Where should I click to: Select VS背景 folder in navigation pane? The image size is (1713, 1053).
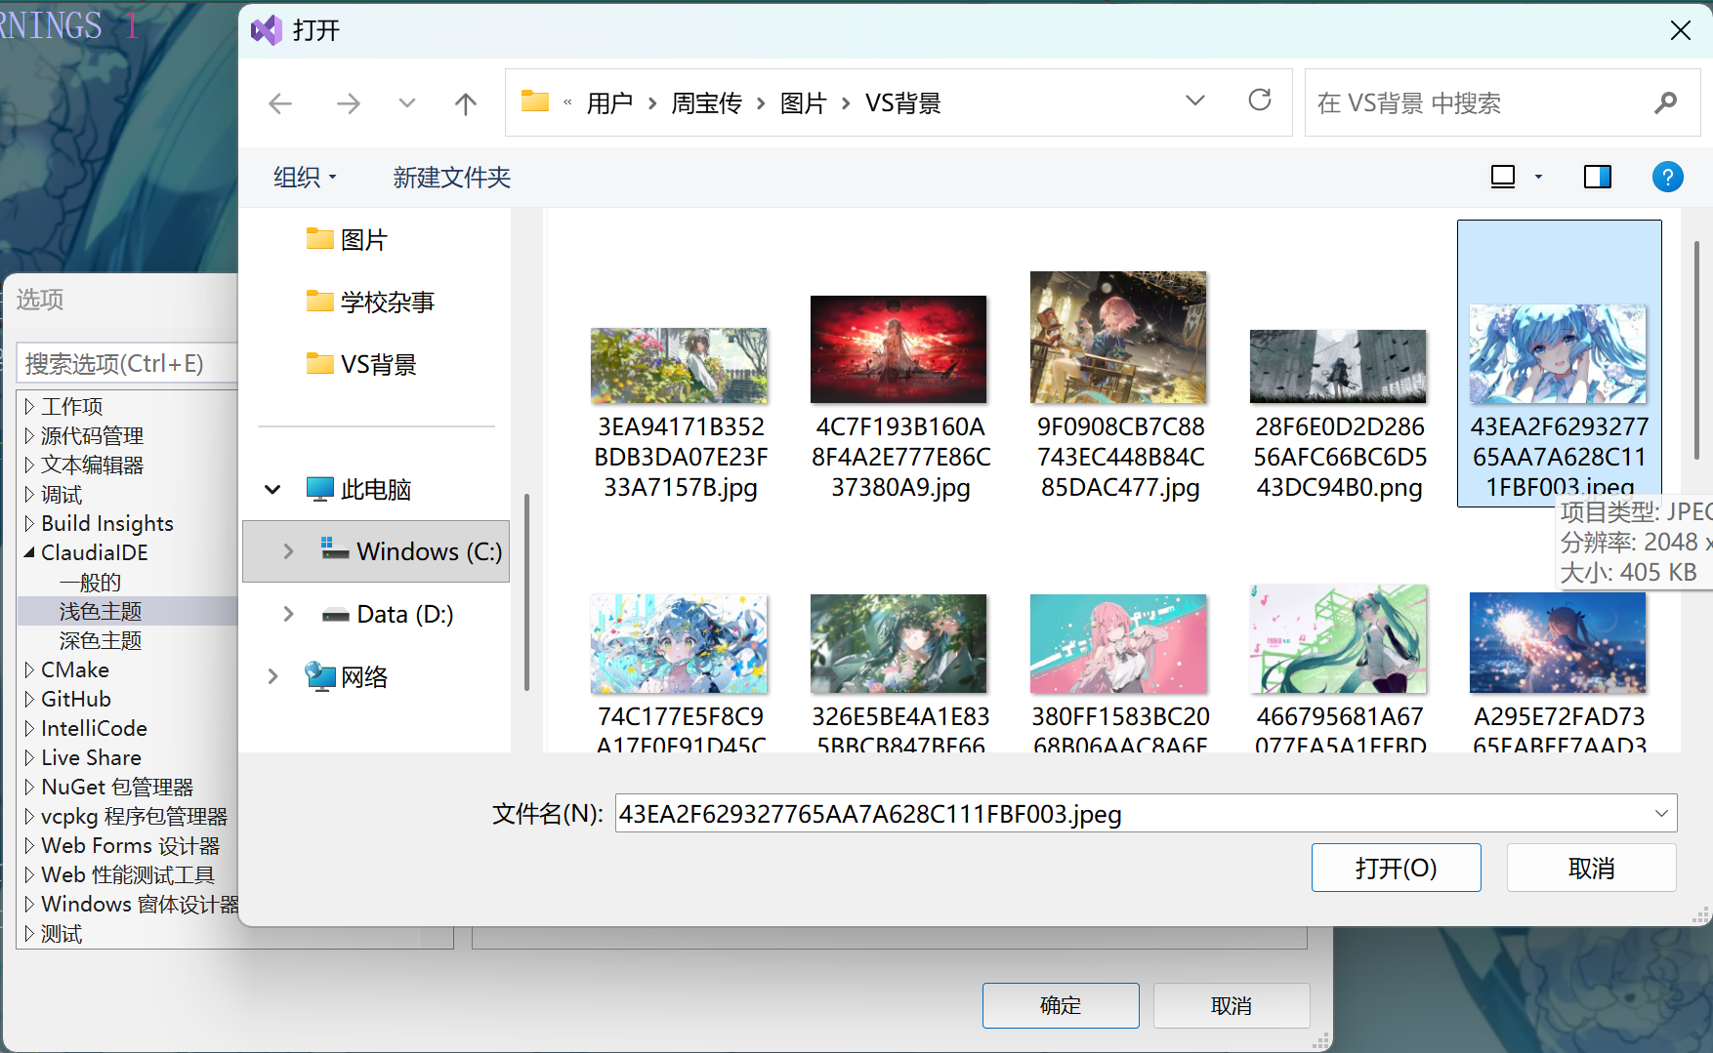tap(360, 364)
